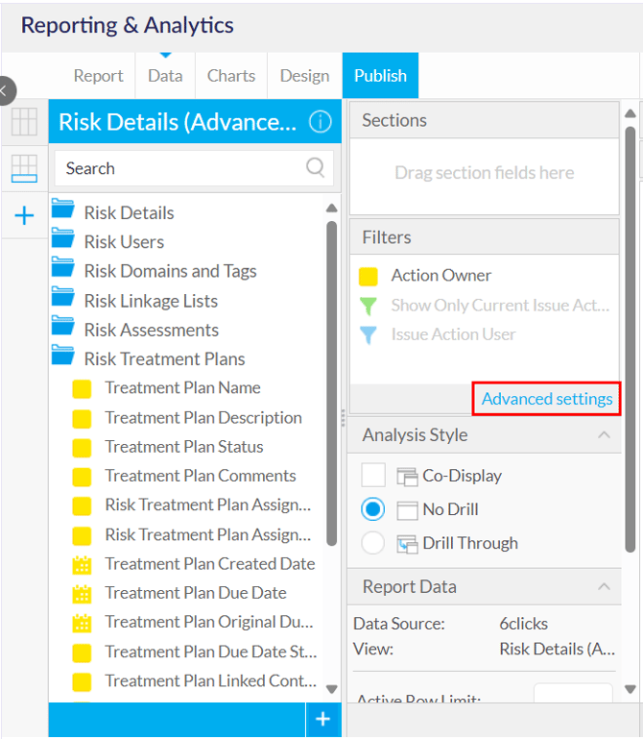Collapse the Risk Treatment Plans folder
Image resolution: width=643 pixels, height=739 pixels.
click(63, 358)
